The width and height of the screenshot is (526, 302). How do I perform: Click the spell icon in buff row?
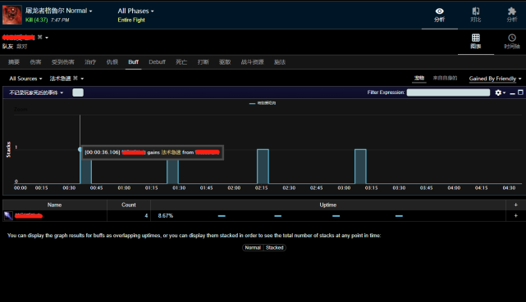click(x=8, y=216)
